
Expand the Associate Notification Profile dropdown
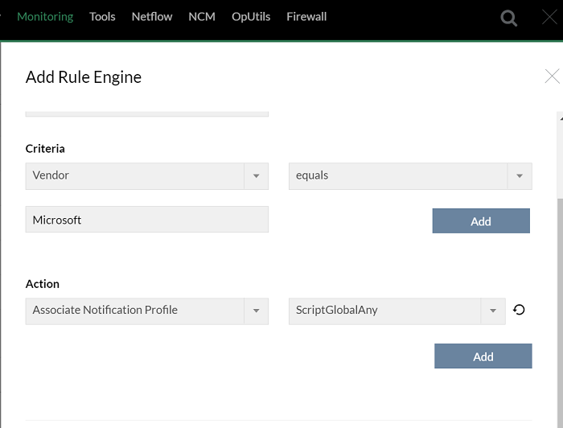coord(256,311)
